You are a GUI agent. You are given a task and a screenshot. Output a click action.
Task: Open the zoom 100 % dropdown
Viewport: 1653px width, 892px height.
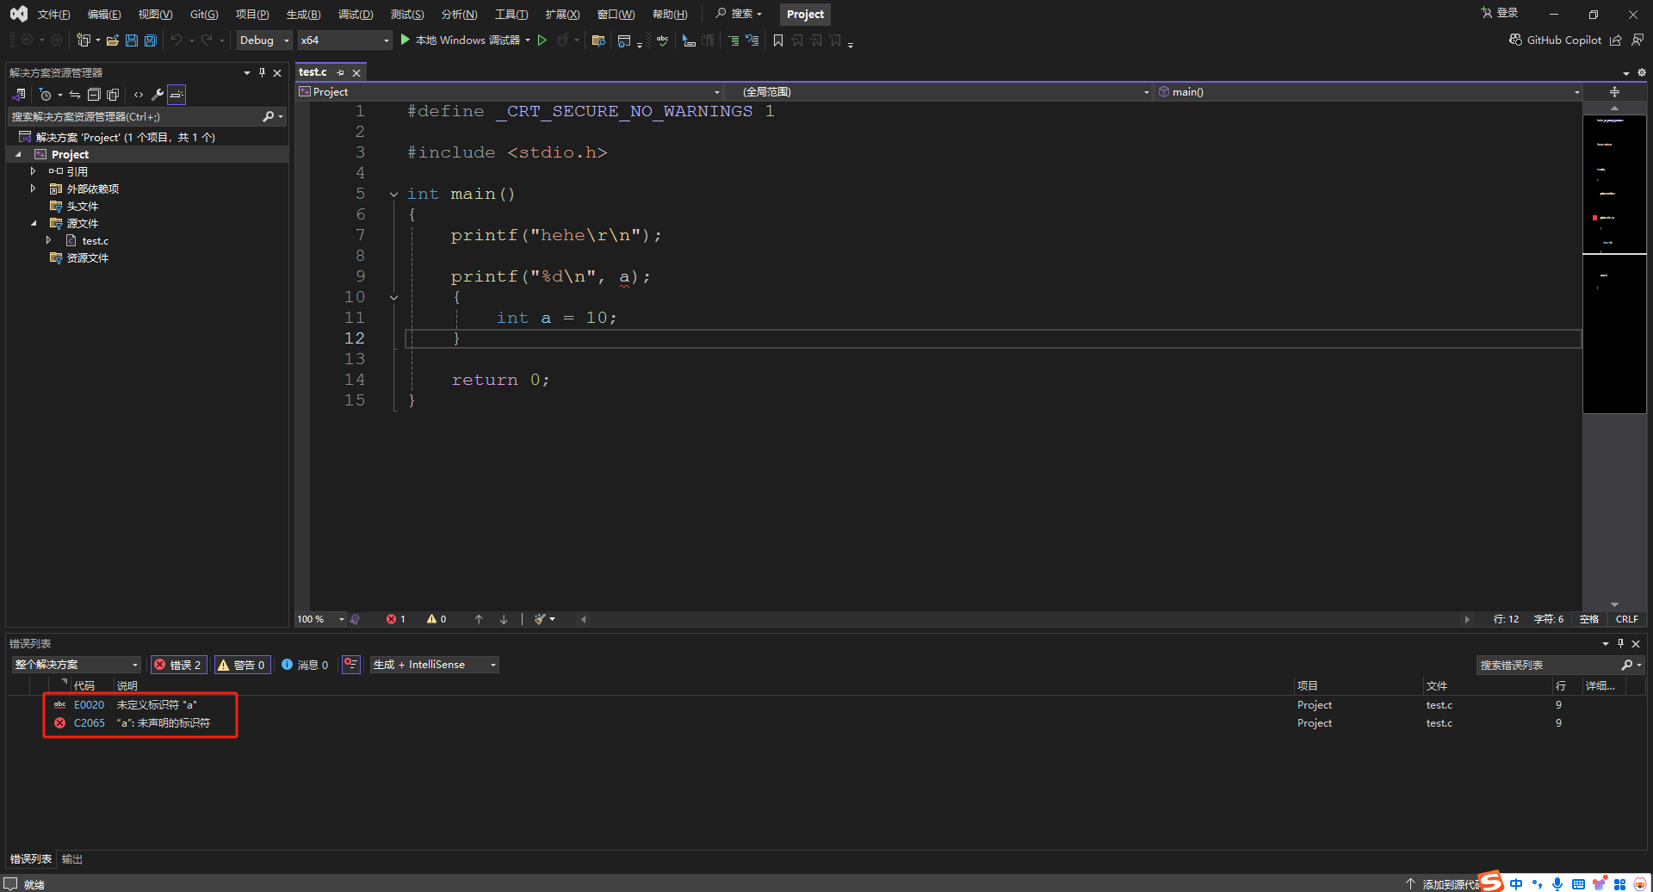(320, 619)
